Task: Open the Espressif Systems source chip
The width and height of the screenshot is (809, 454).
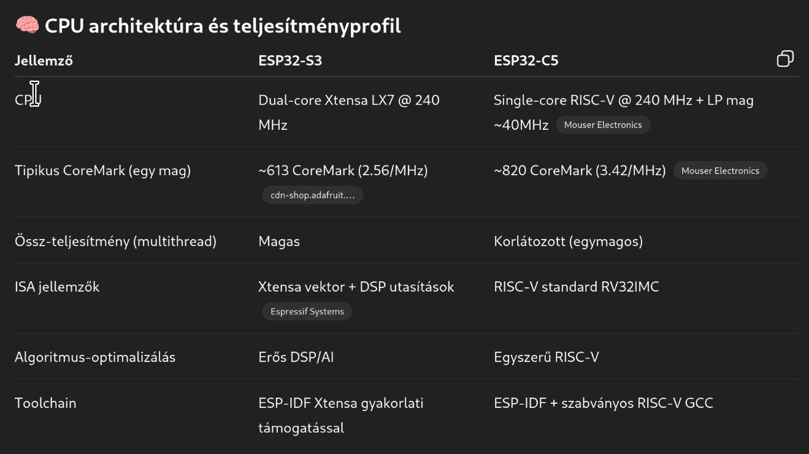Action: click(x=307, y=312)
